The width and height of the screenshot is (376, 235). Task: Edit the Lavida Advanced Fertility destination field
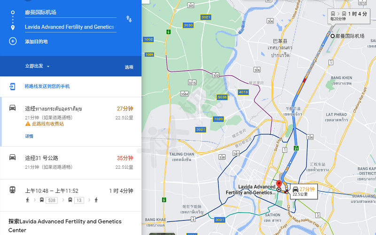70,27
